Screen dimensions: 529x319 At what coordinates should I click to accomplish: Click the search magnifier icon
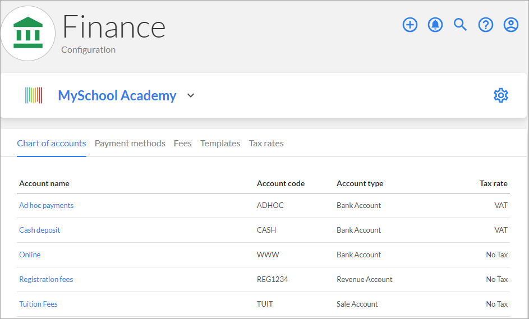pyautogui.click(x=460, y=25)
